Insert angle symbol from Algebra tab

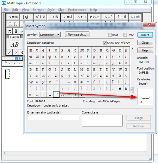tap(9, 53)
